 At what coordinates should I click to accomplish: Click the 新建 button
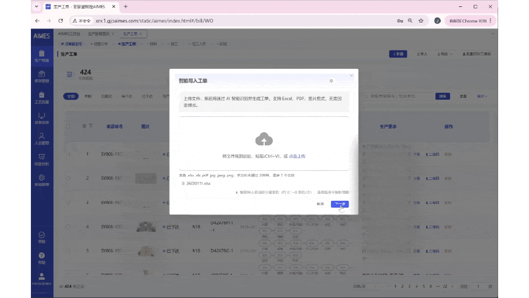coord(398,54)
